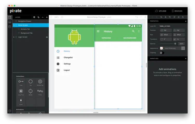Adjust the Opacity slider handle
Screen dimensions: 195x124
pos(175,44)
